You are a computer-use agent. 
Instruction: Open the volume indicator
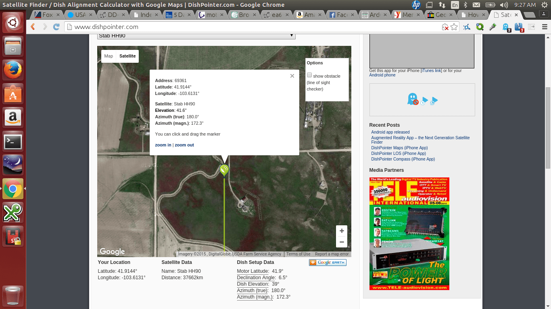[504, 5]
